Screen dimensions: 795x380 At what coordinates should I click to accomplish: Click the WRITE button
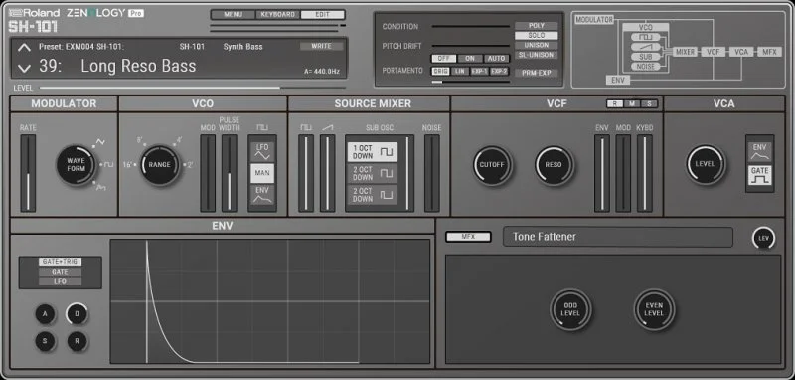pos(321,46)
